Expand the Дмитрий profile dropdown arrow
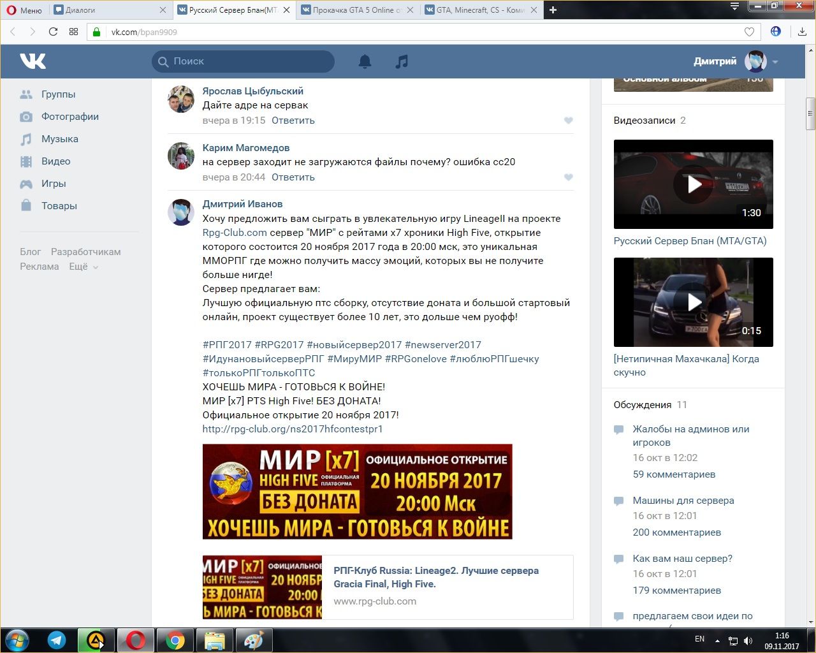 coord(775,62)
